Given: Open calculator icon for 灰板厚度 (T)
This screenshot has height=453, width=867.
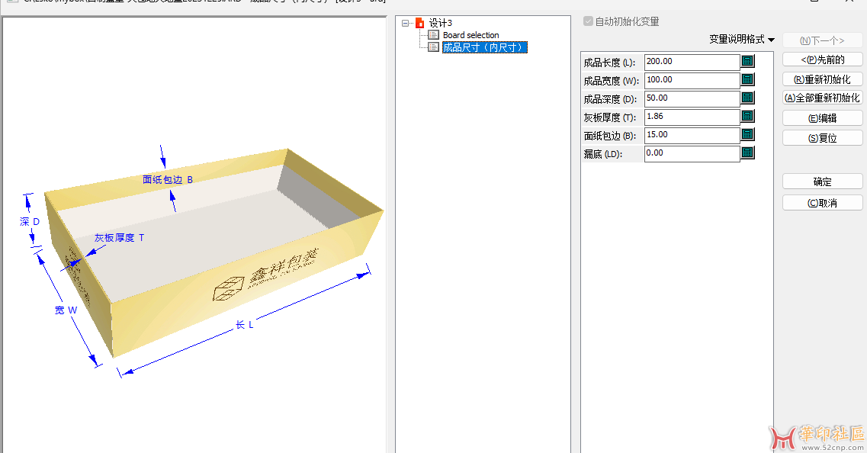Looking at the screenshot, I should (747, 116).
